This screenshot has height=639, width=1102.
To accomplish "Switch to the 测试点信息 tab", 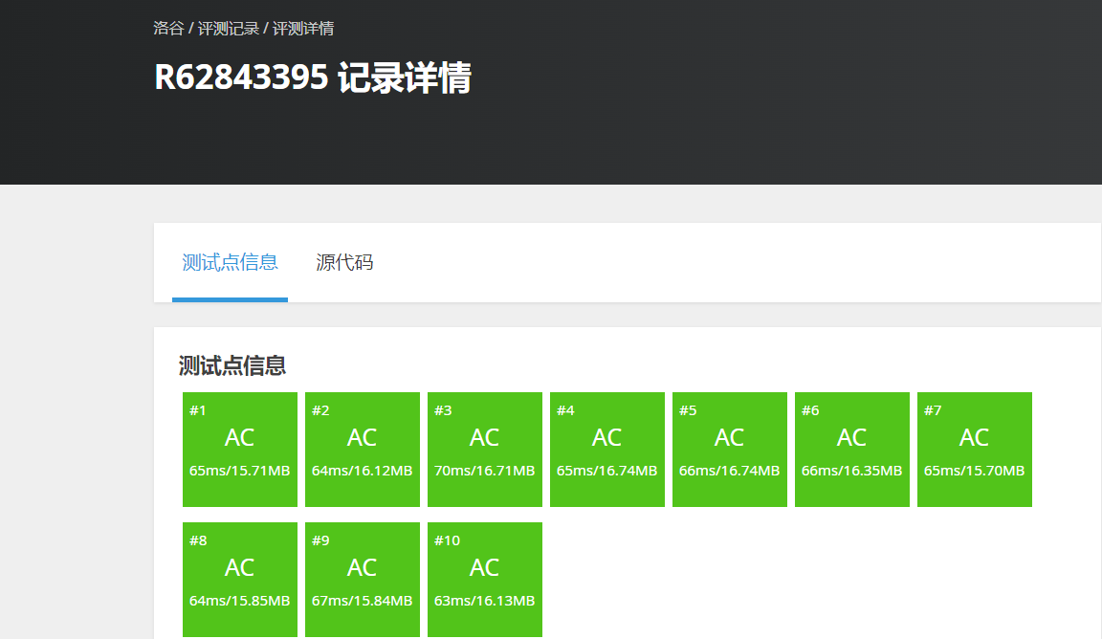I will click(x=230, y=263).
